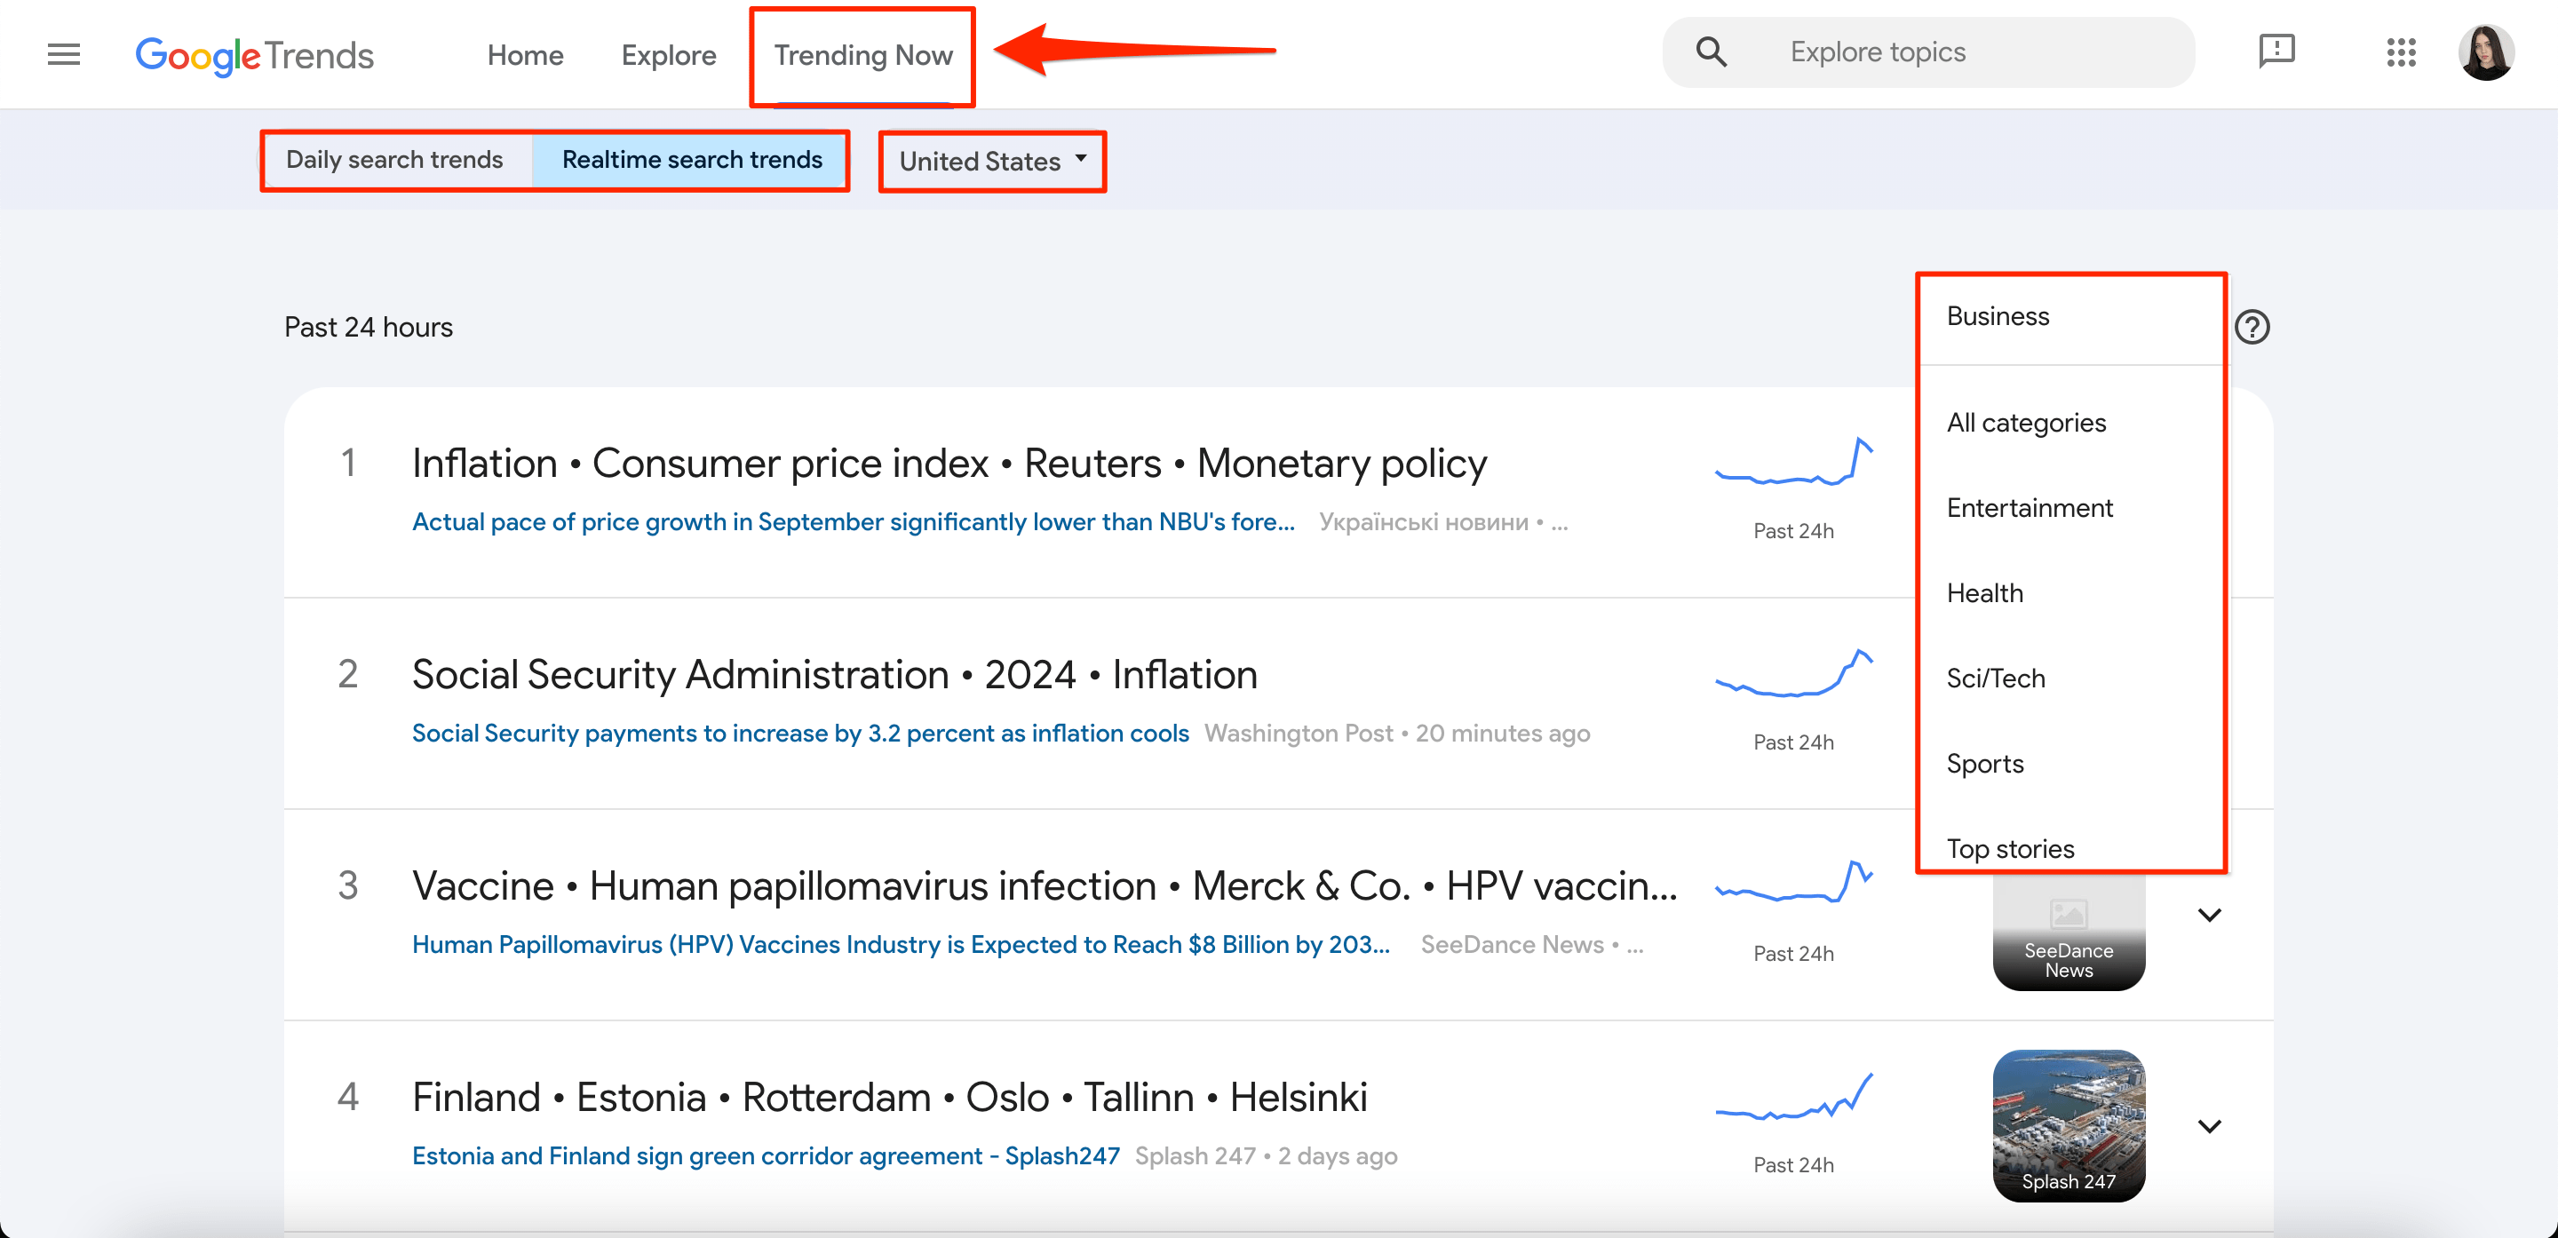Switch to Realtime search trends
2558x1238 pixels.
691,160
